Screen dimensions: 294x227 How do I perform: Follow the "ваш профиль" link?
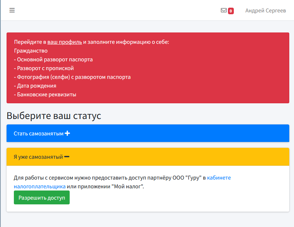(x=65, y=42)
